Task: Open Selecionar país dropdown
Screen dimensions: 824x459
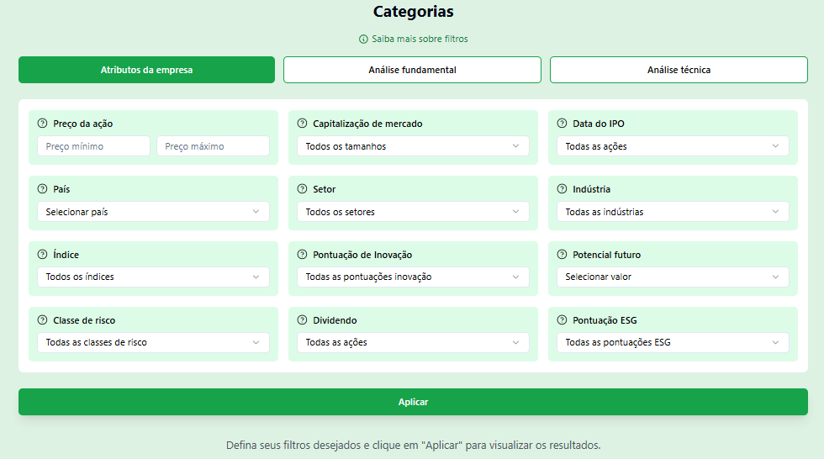Action: [x=153, y=212]
